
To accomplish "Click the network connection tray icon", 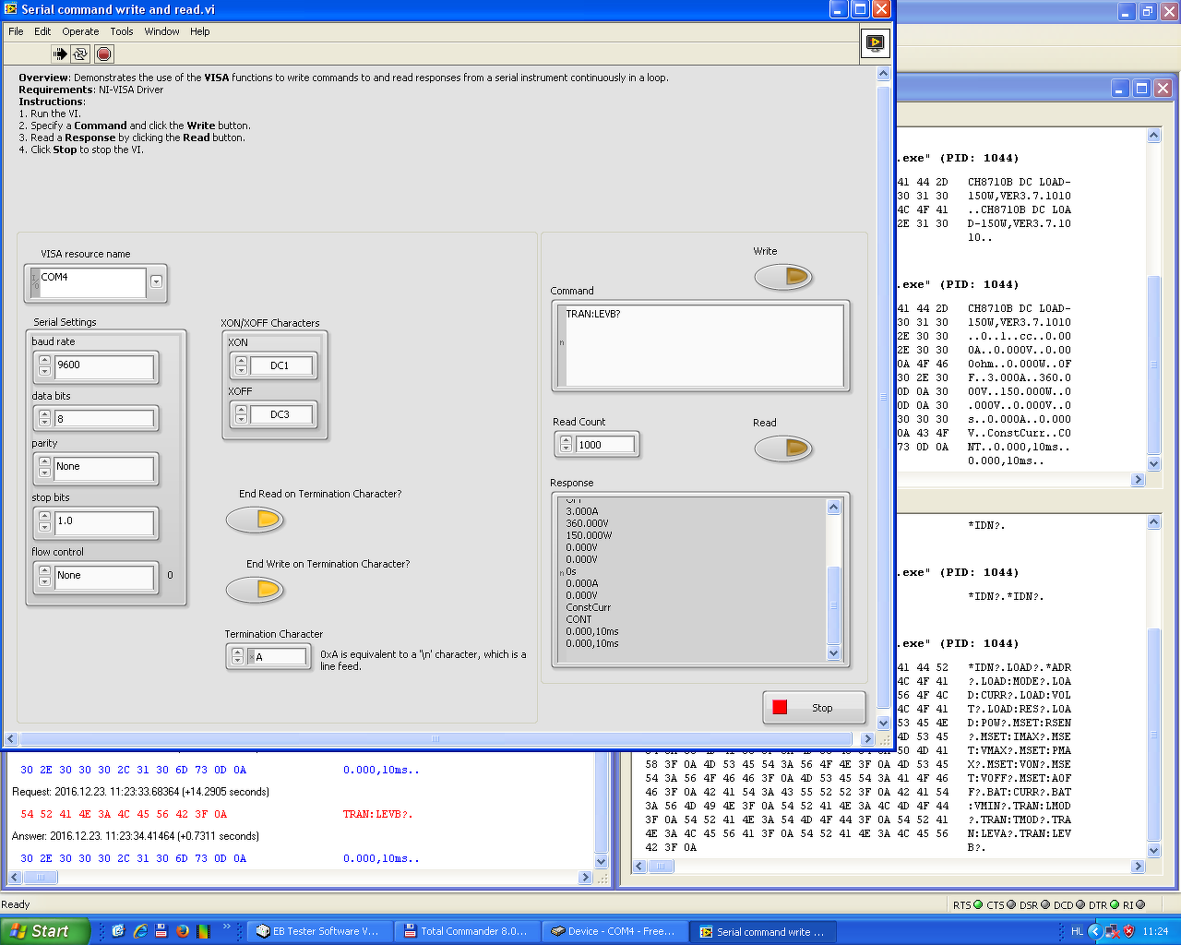I will tap(1112, 931).
